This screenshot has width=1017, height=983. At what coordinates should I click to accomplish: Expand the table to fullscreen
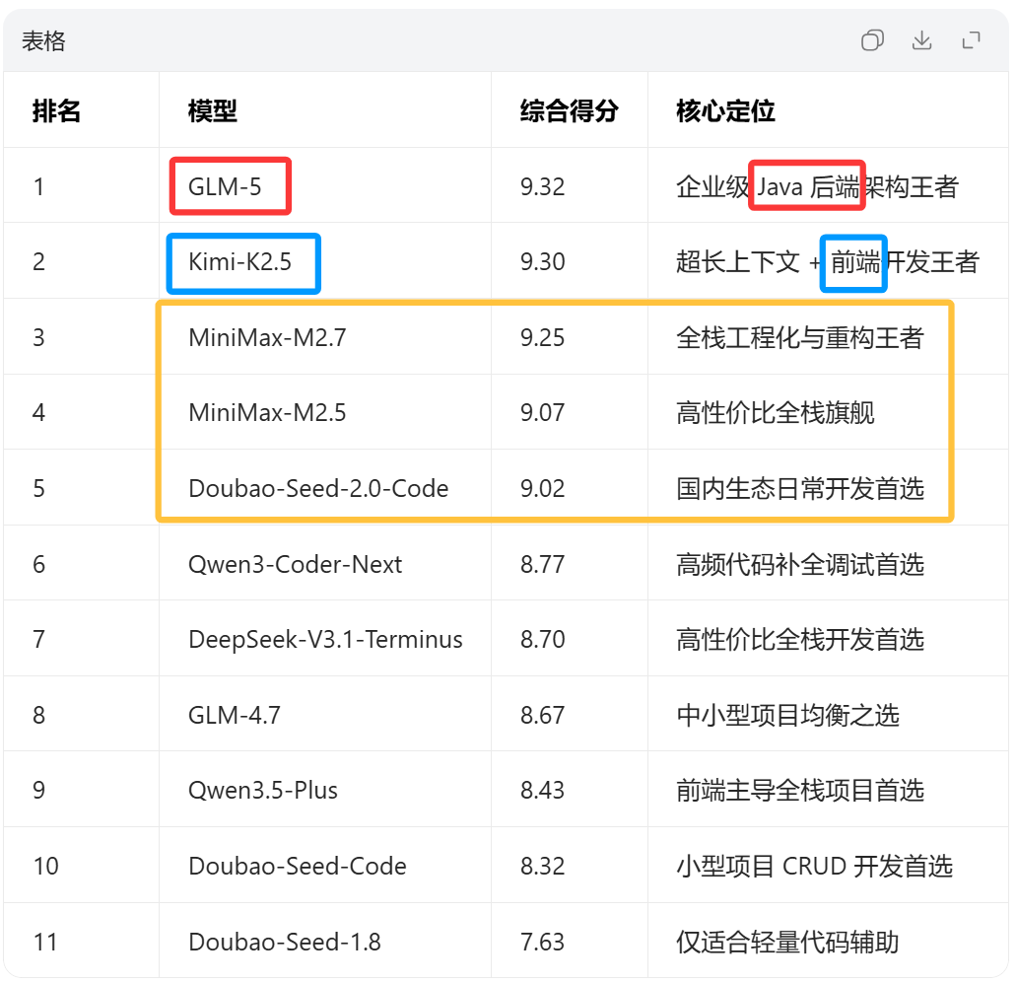[971, 40]
